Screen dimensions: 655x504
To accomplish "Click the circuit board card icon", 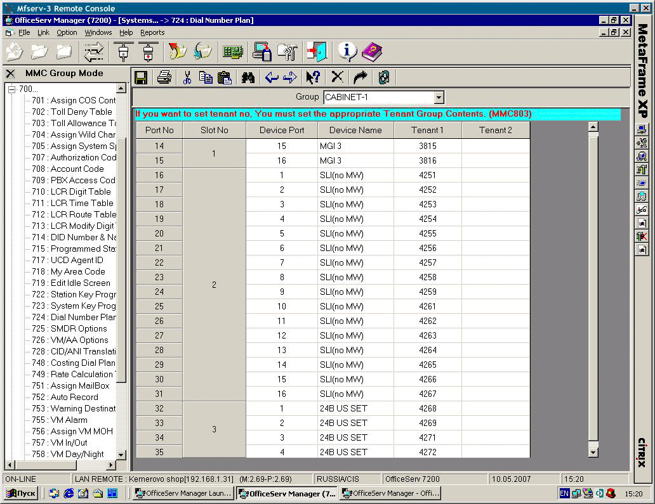I will 232,52.
